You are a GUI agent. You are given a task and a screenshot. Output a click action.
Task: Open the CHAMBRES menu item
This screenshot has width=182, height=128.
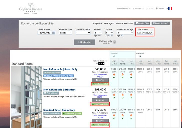coord(138,9)
